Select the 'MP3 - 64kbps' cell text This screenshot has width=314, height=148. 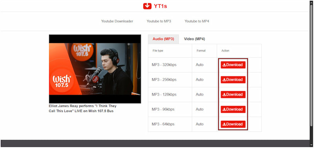point(163,124)
